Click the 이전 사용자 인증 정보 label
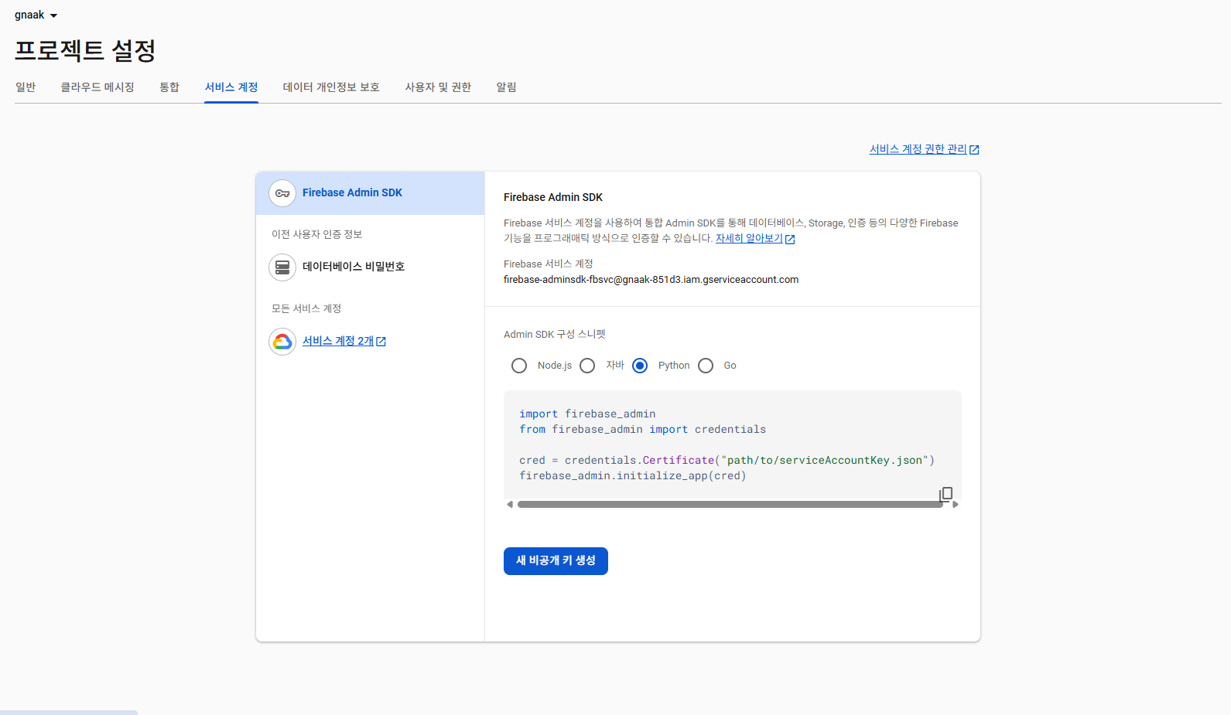This screenshot has width=1231, height=715. [x=316, y=234]
